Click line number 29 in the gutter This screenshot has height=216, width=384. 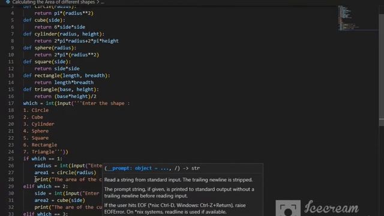11,187
